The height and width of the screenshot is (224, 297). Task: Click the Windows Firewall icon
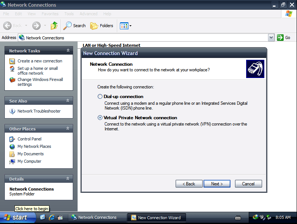point(12,80)
